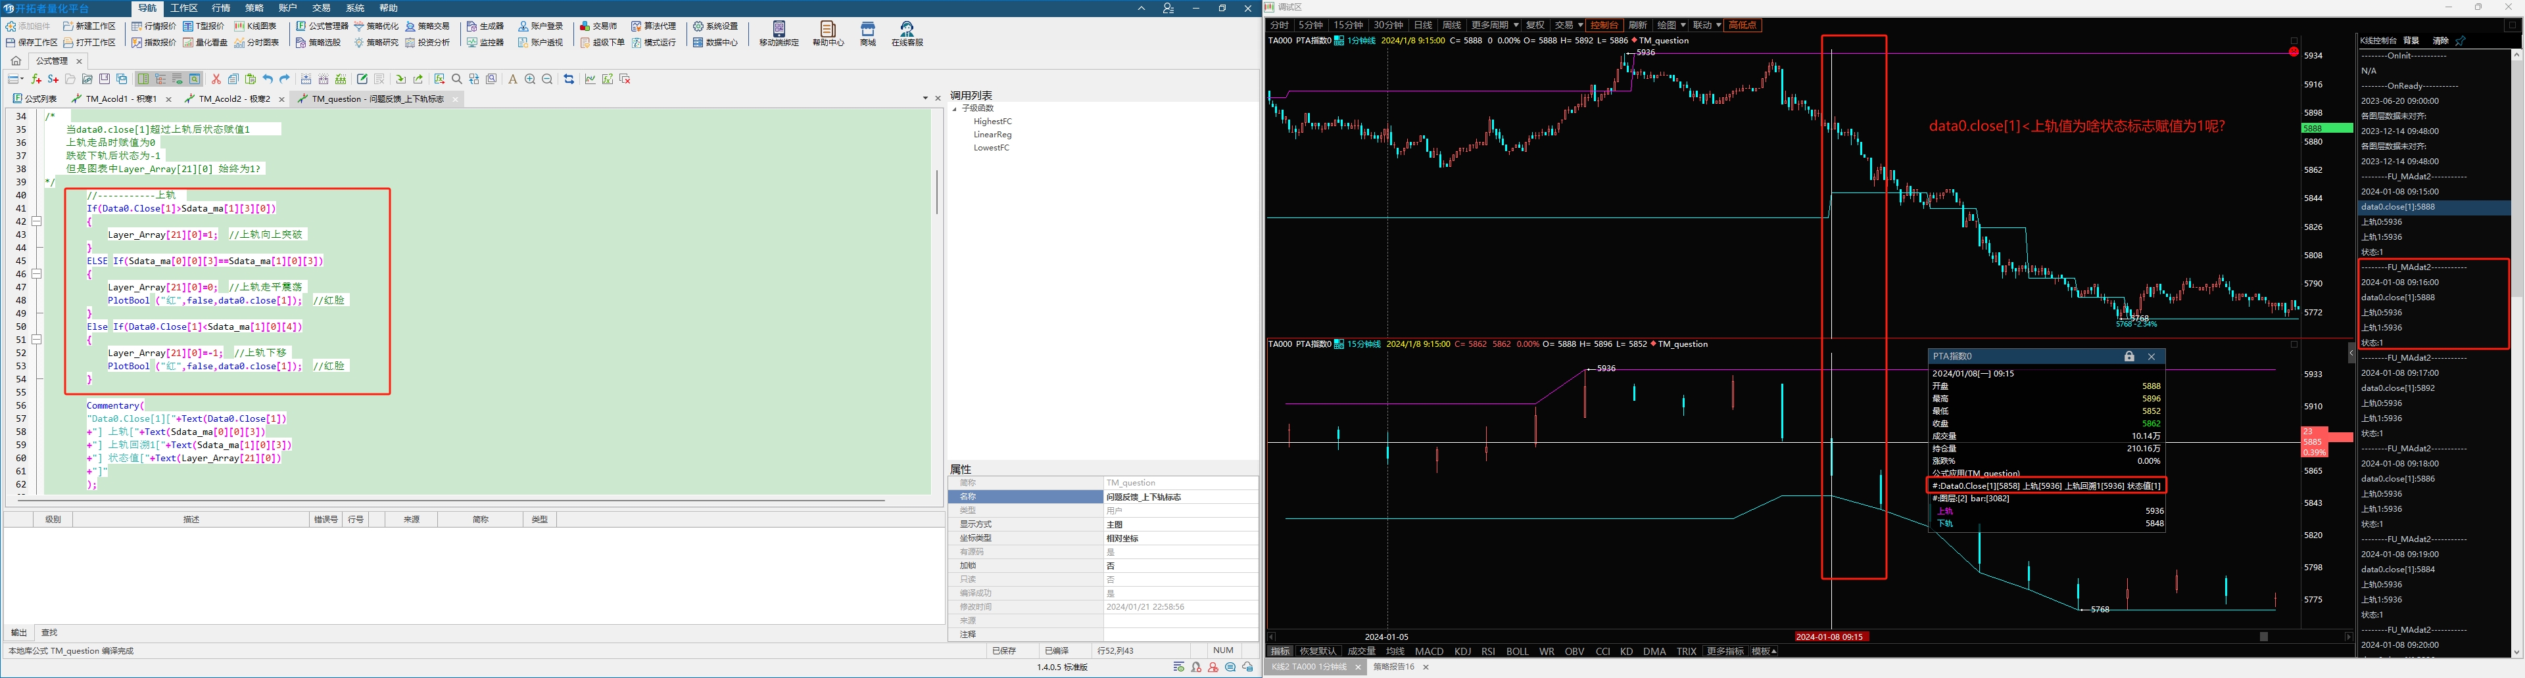
Task: Toggle the 复权 adjustment button
Action: tap(1535, 26)
